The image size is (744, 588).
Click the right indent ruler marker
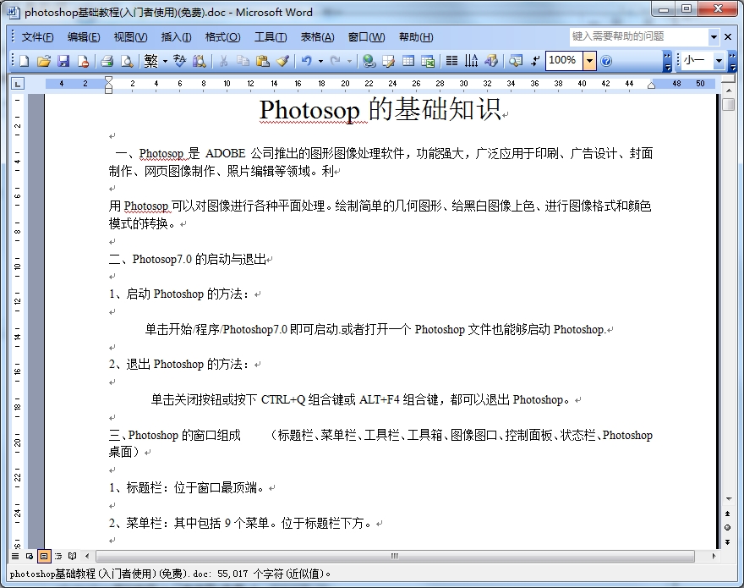(x=652, y=85)
